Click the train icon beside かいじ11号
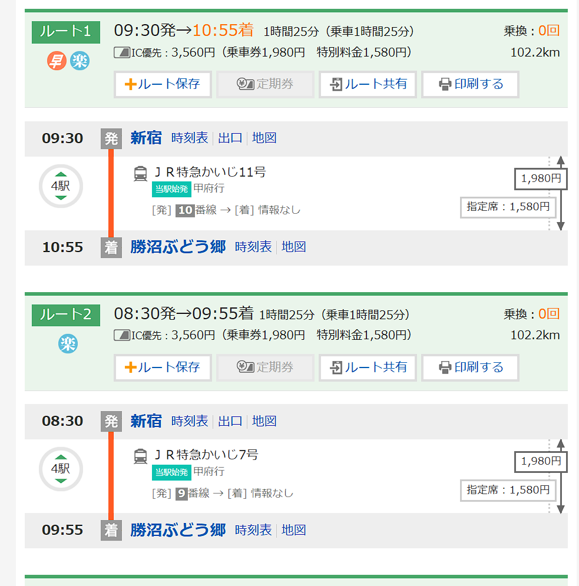579x586 pixels. 141,173
